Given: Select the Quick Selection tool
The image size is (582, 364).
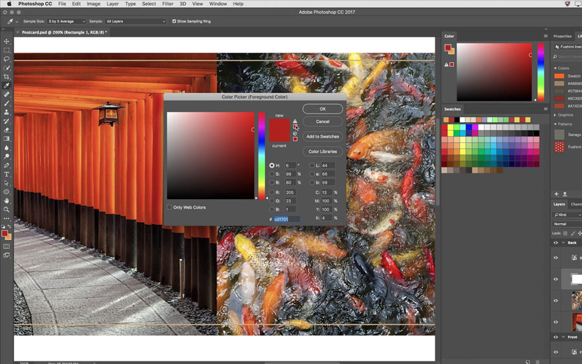Looking at the screenshot, I should 6,68.
